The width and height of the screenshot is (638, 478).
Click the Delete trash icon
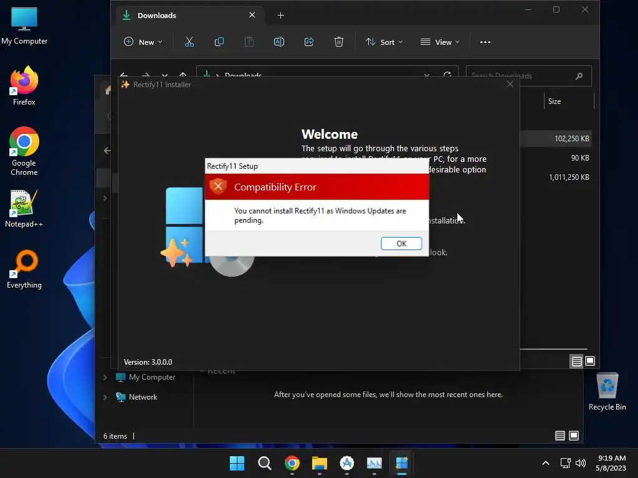[x=338, y=42]
